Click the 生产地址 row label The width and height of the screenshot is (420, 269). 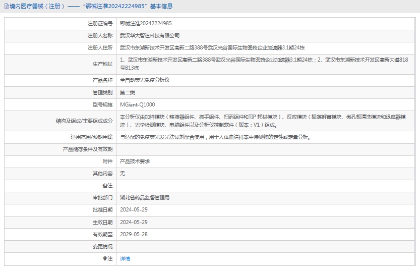[x=102, y=64]
